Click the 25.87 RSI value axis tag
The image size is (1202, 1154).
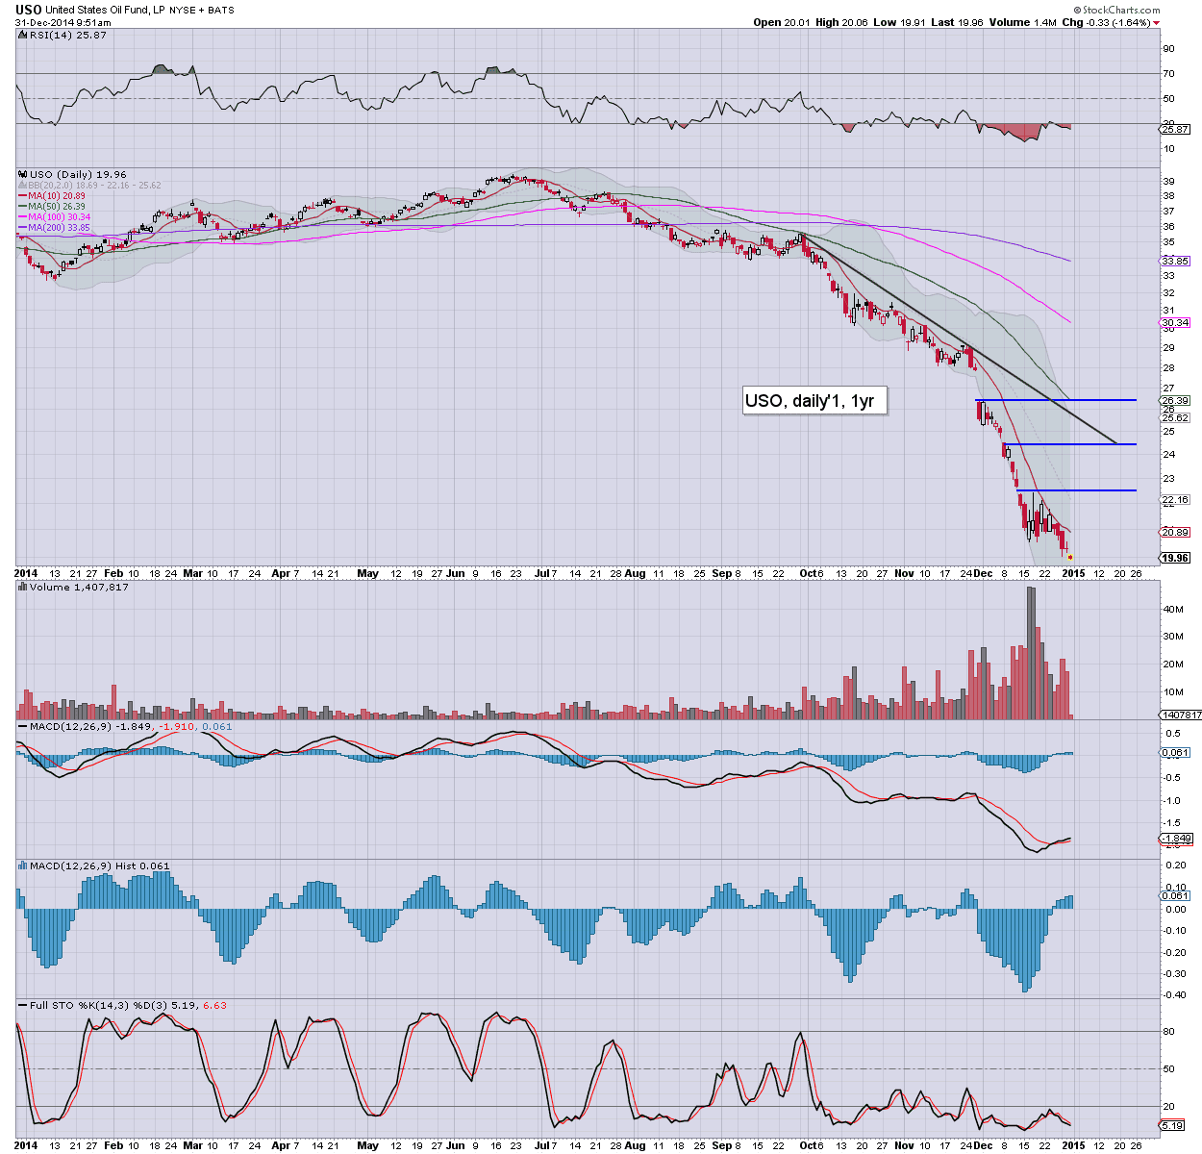pyautogui.click(x=1175, y=129)
